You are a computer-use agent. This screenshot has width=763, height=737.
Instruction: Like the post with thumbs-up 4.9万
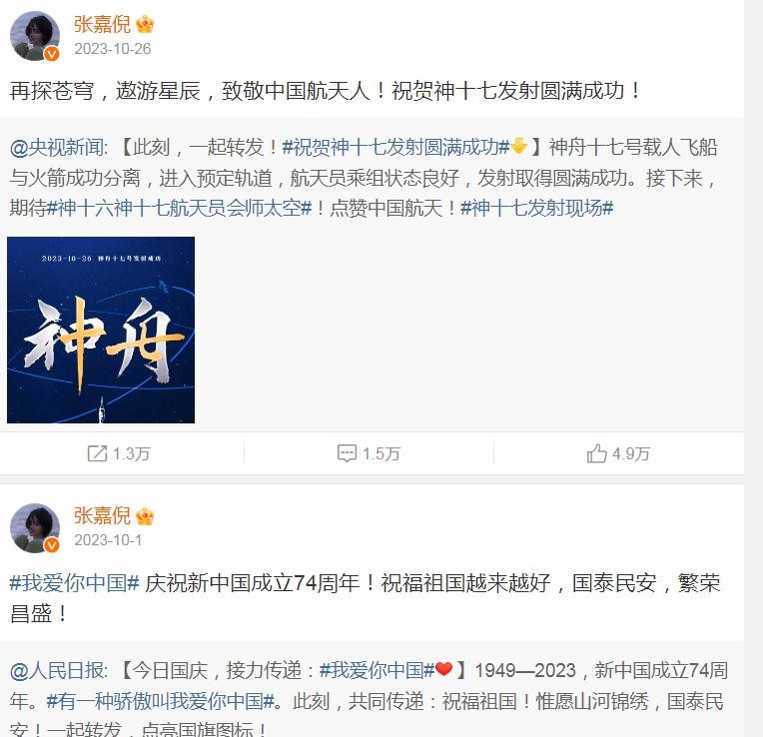[596, 453]
